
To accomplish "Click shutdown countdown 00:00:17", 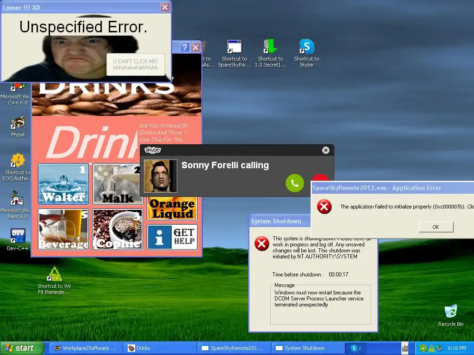I will coord(338,275).
